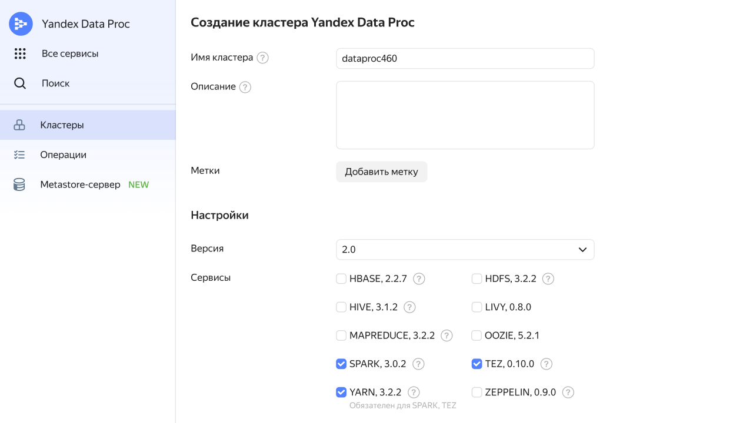753x423 pixels.
Task: Open help icon next to HBASE
Action: tap(419, 279)
